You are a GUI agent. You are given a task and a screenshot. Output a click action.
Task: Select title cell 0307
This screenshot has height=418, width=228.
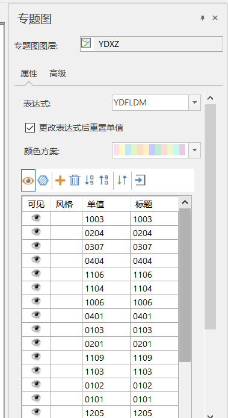click(154, 246)
